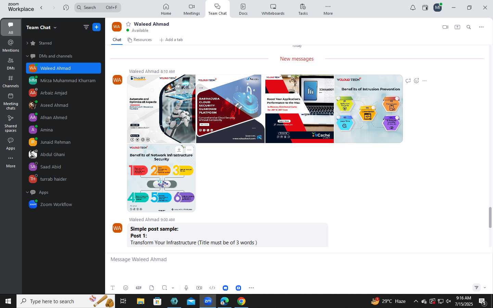The height and width of the screenshot is (308, 493).
Task: Download the Network Infrastructure Security image
Action: pos(179,150)
